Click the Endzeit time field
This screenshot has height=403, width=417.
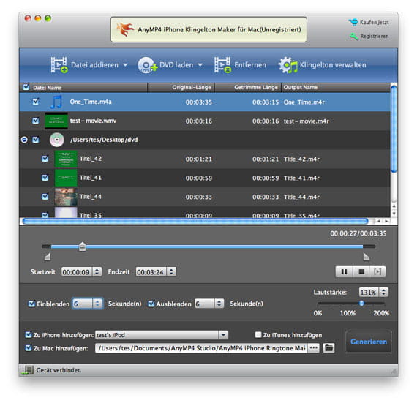[x=151, y=272]
